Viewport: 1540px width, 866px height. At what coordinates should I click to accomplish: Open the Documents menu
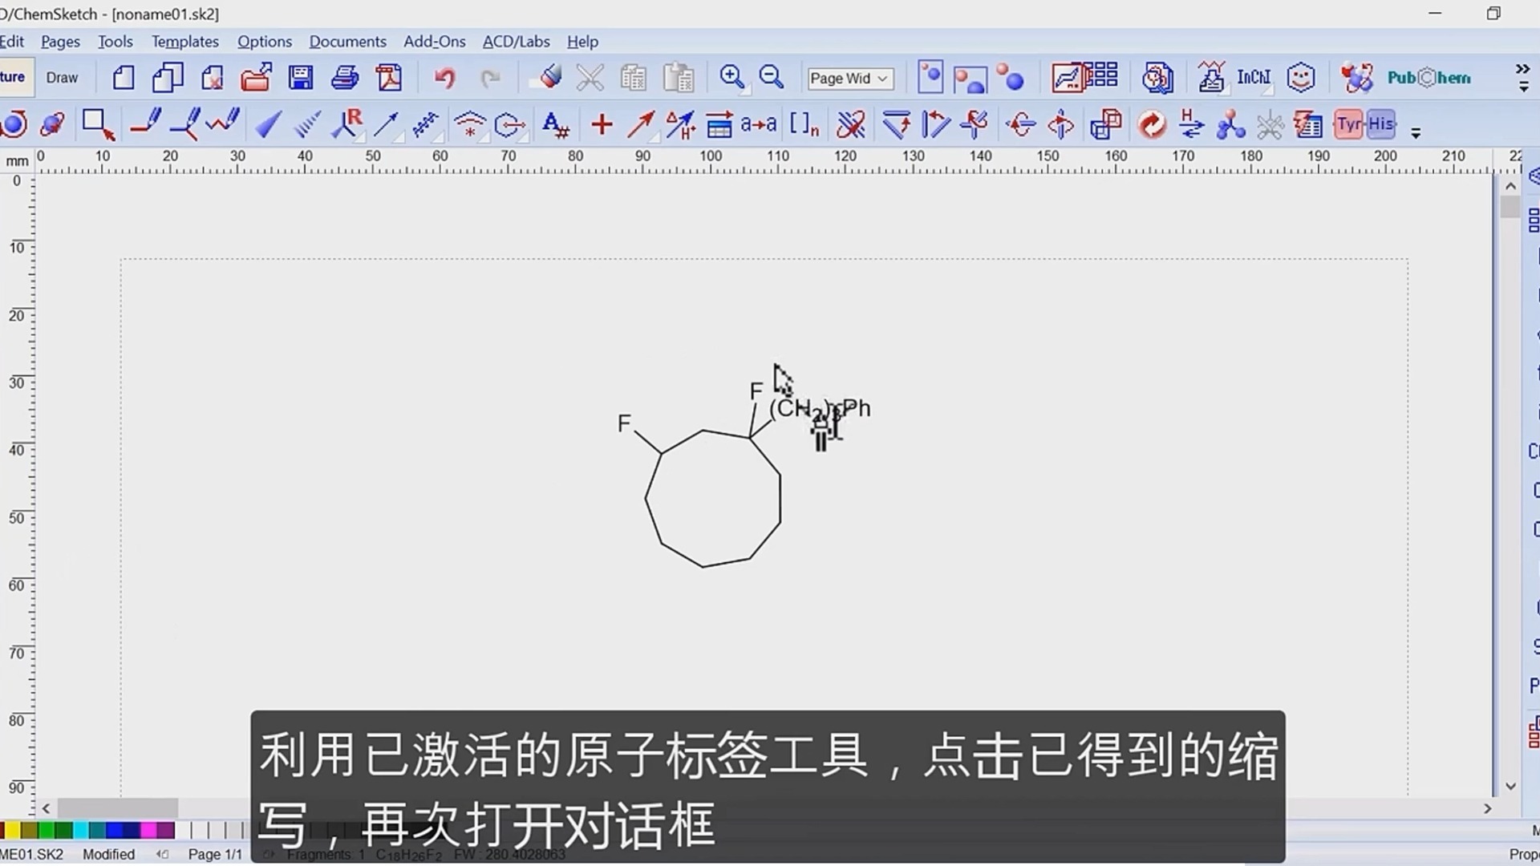[x=347, y=42]
